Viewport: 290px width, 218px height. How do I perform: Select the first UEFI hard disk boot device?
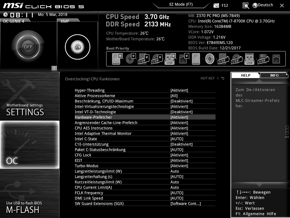coord(117,59)
